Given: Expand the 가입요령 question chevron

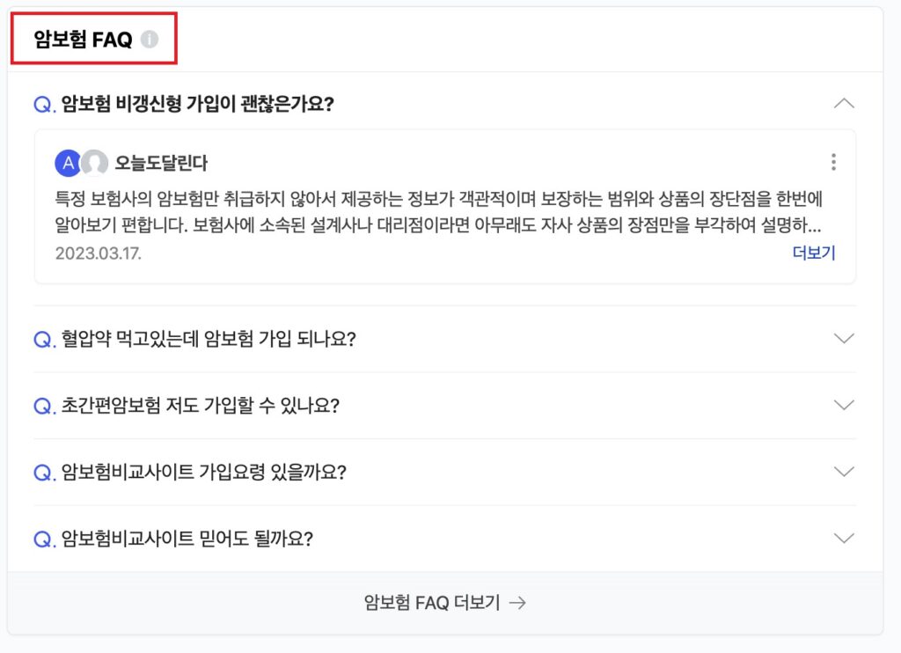Looking at the screenshot, I should coord(843,472).
